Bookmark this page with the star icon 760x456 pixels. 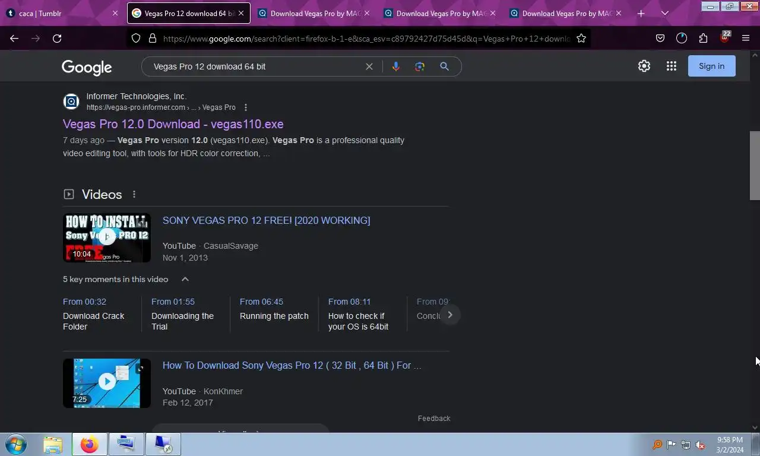coord(581,38)
